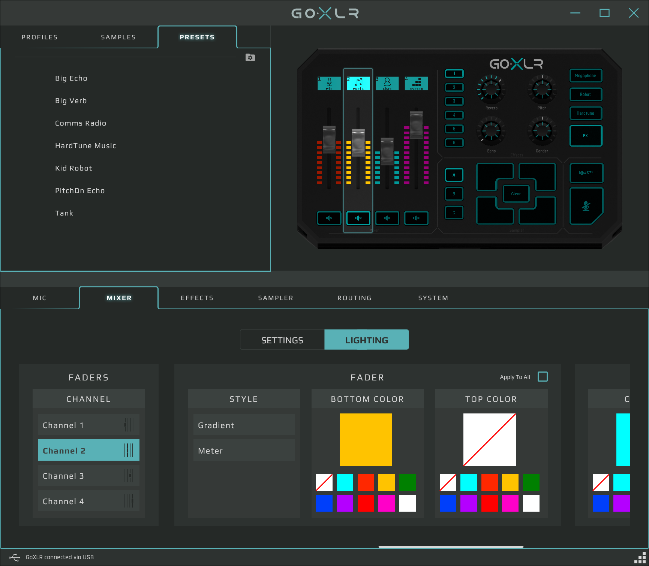649x566 pixels.
Task: Select effects preset button 6
Action: point(454,143)
